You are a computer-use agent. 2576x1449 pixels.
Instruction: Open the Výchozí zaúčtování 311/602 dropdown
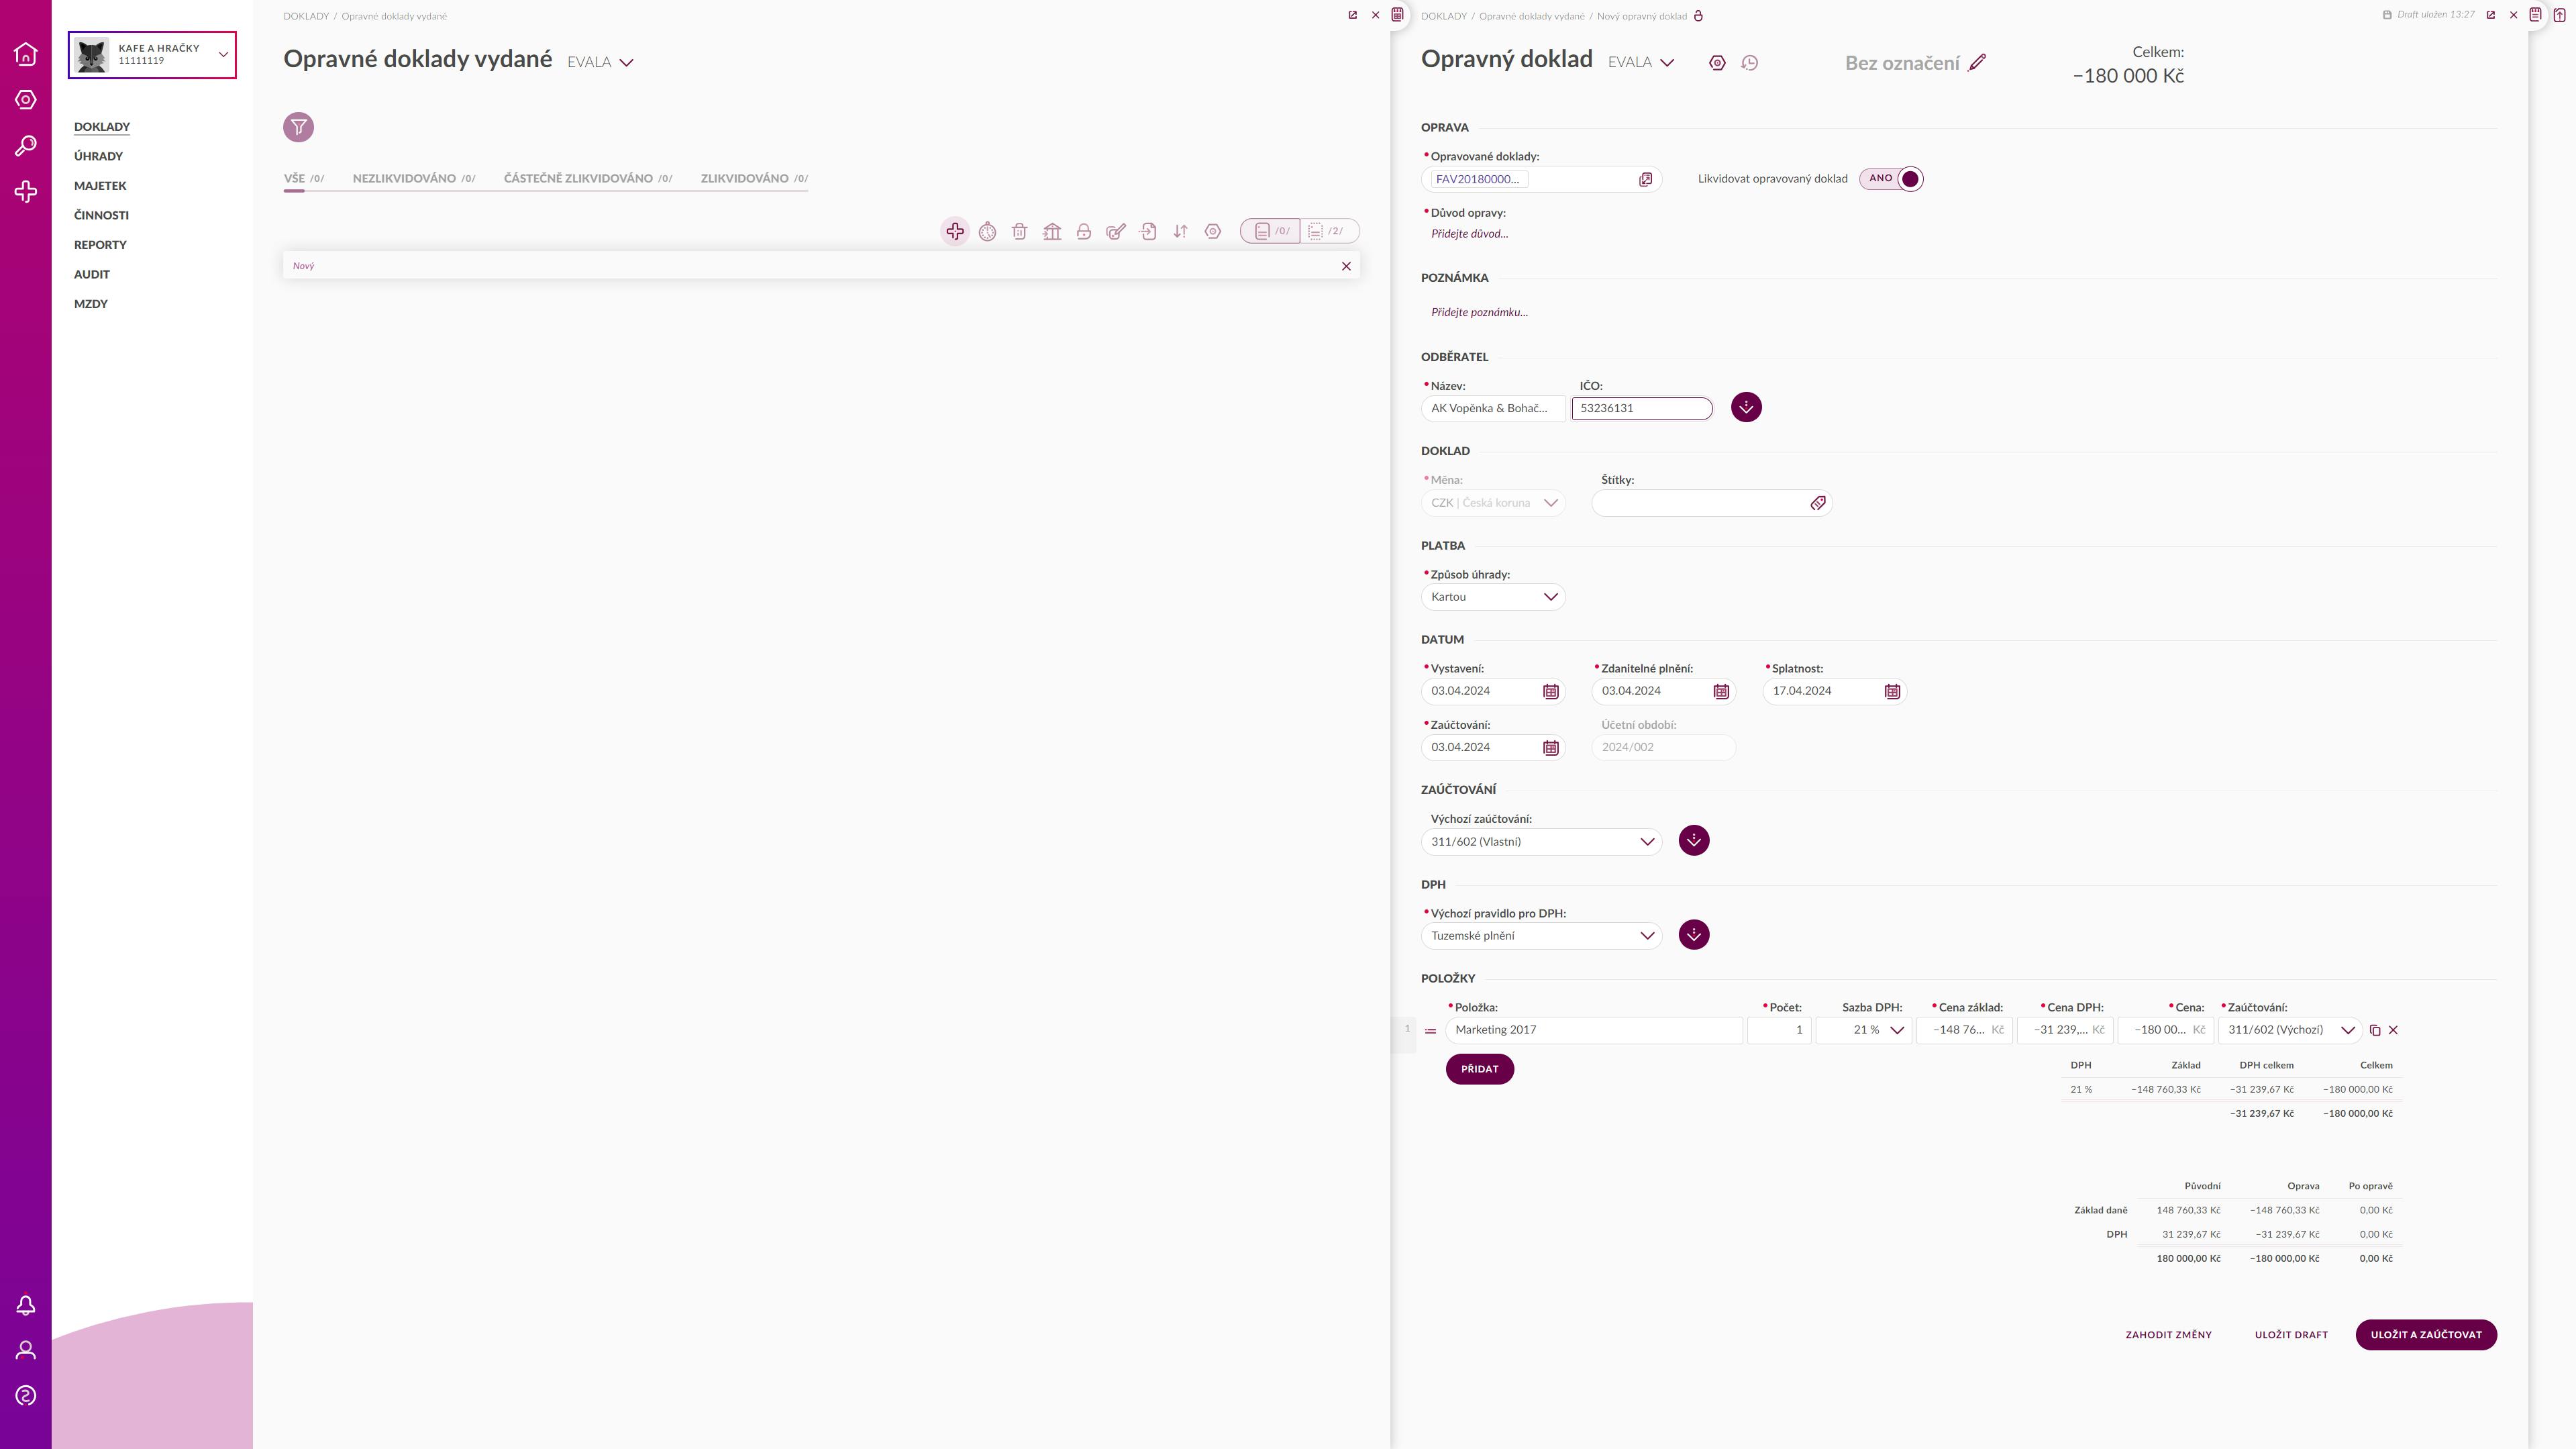click(1541, 842)
